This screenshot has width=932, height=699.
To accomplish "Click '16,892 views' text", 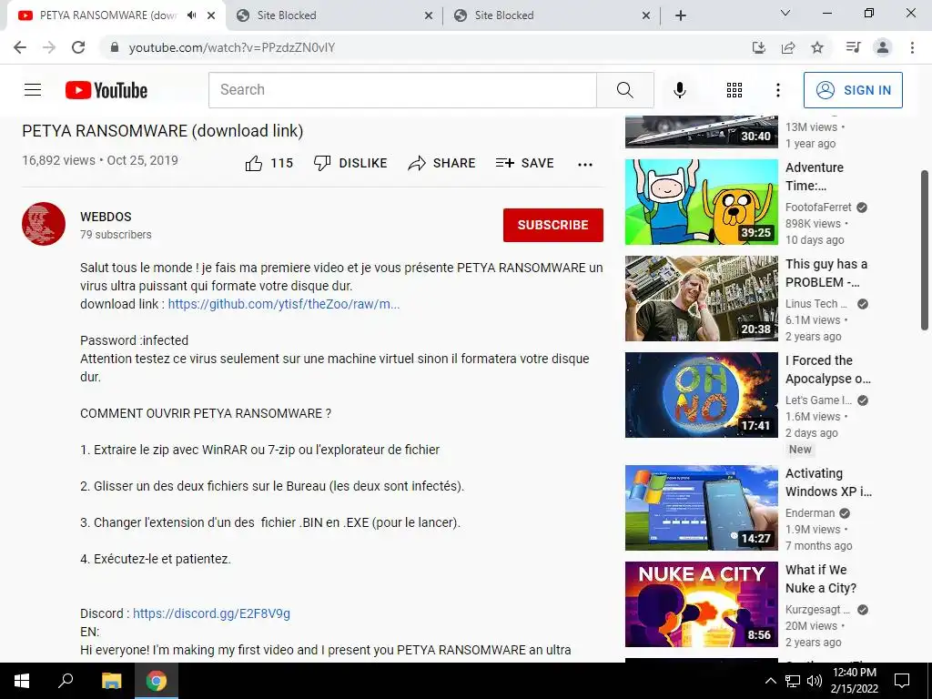I will [58, 160].
